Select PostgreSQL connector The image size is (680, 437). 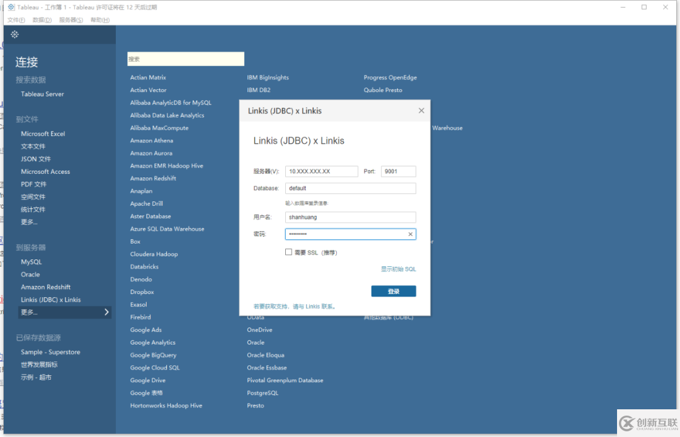pyautogui.click(x=263, y=393)
